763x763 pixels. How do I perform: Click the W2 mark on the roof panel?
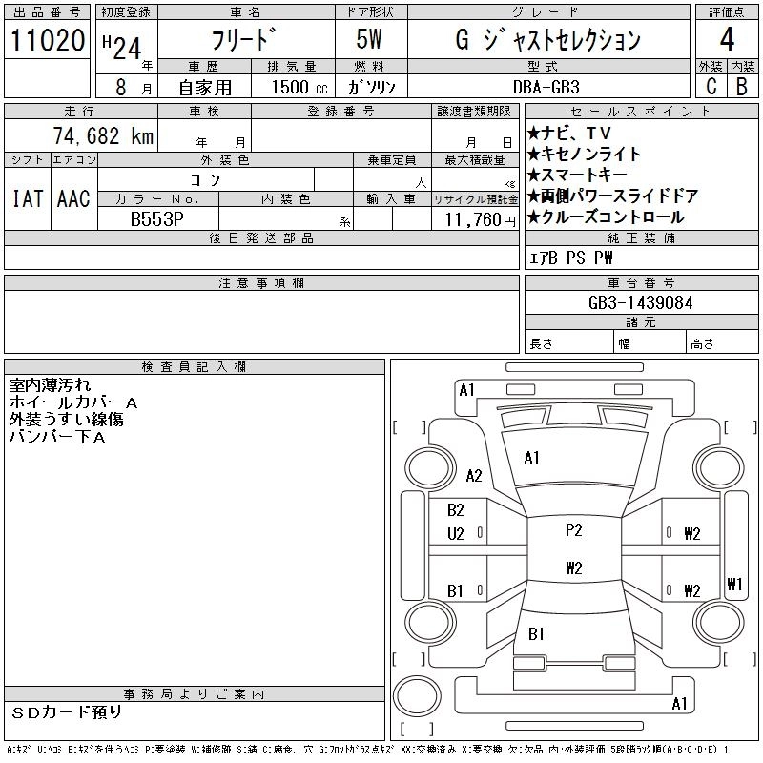574,567
